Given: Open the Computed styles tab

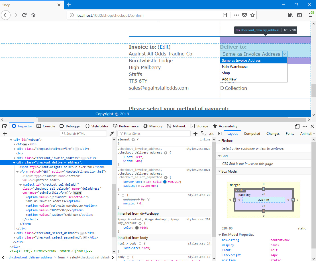Looking at the screenshot, I should [252, 134].
